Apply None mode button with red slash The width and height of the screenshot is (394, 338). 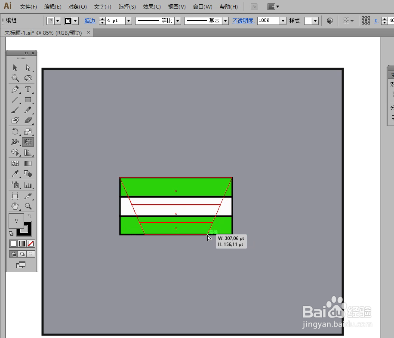pyautogui.click(x=31, y=243)
